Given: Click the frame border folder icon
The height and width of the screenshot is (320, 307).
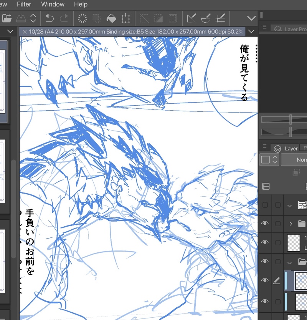Looking at the screenshot, I should (x=302, y=205).
